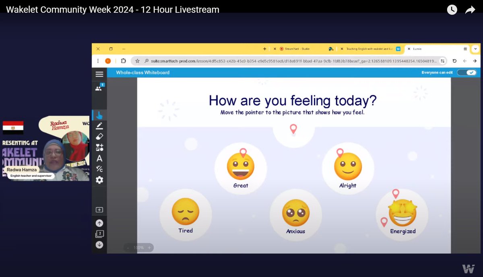
Task: Open the page sorter showing 2
Action: [x=99, y=234]
